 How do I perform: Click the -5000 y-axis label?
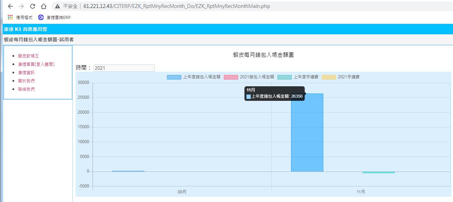[x=83, y=186]
